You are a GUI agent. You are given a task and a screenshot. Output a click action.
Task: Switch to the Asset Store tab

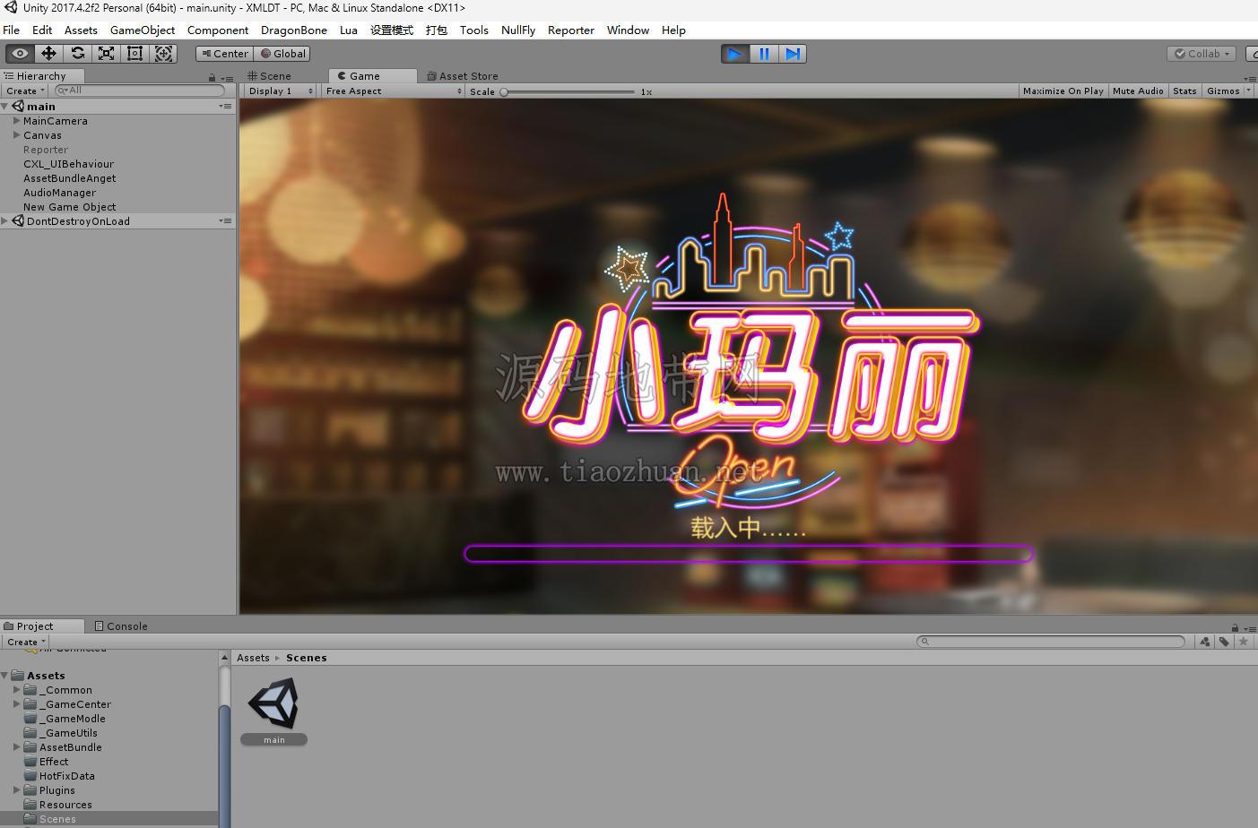click(x=463, y=76)
